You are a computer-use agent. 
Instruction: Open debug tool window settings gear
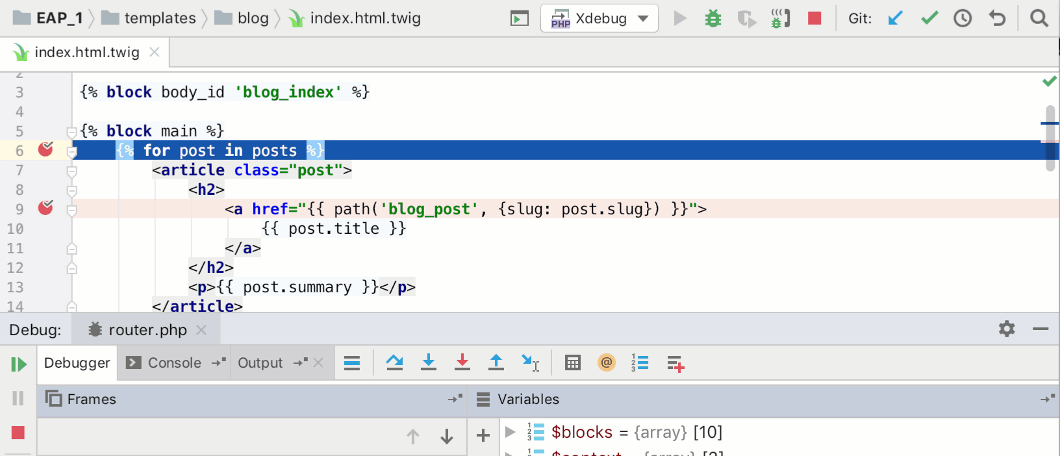[1007, 329]
